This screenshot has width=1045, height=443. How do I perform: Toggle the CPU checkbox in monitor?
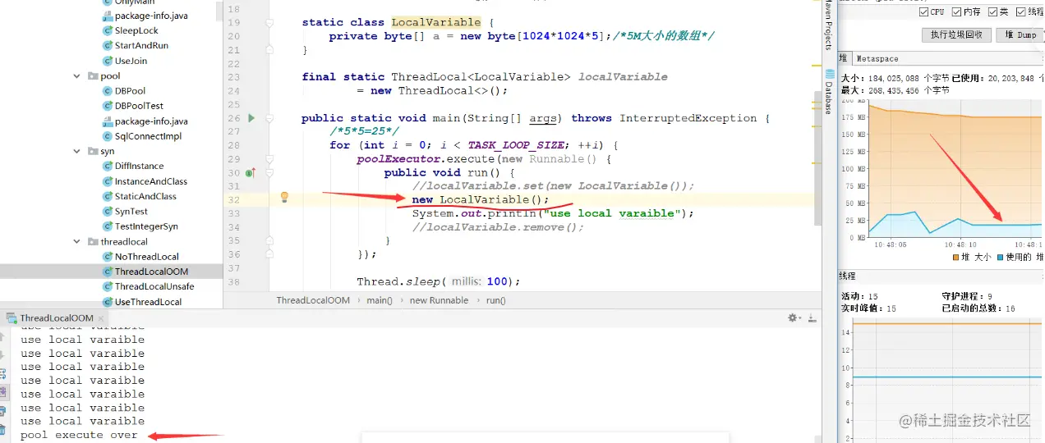(924, 12)
